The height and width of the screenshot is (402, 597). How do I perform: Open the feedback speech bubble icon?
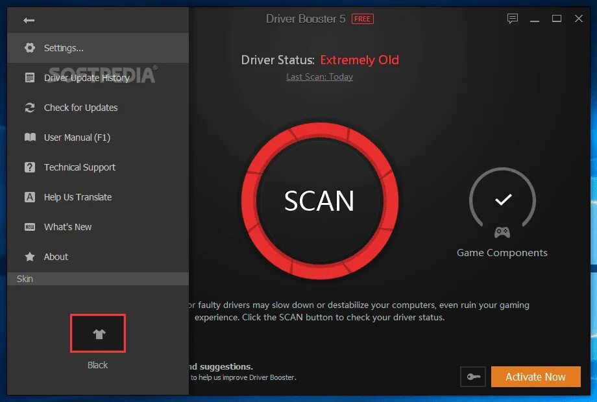(x=513, y=19)
